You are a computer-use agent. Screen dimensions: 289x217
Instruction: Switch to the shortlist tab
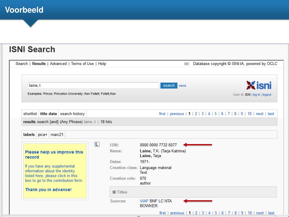(x=30, y=114)
